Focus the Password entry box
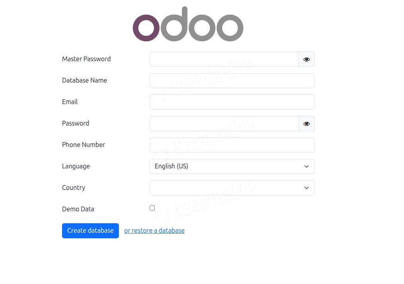Viewport: 404px width, 284px height. pyautogui.click(x=223, y=124)
